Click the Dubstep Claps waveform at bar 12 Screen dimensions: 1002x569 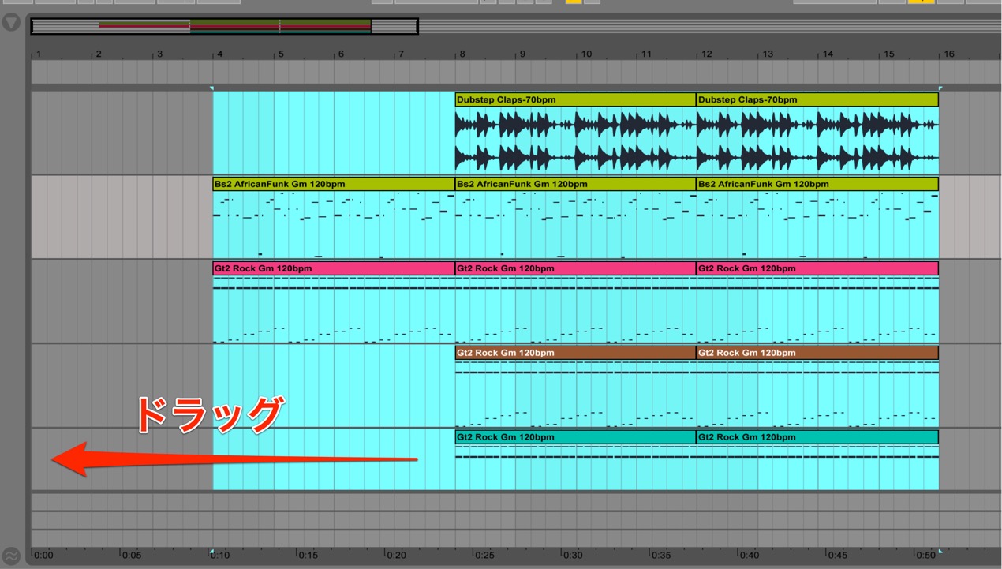[x=817, y=140]
